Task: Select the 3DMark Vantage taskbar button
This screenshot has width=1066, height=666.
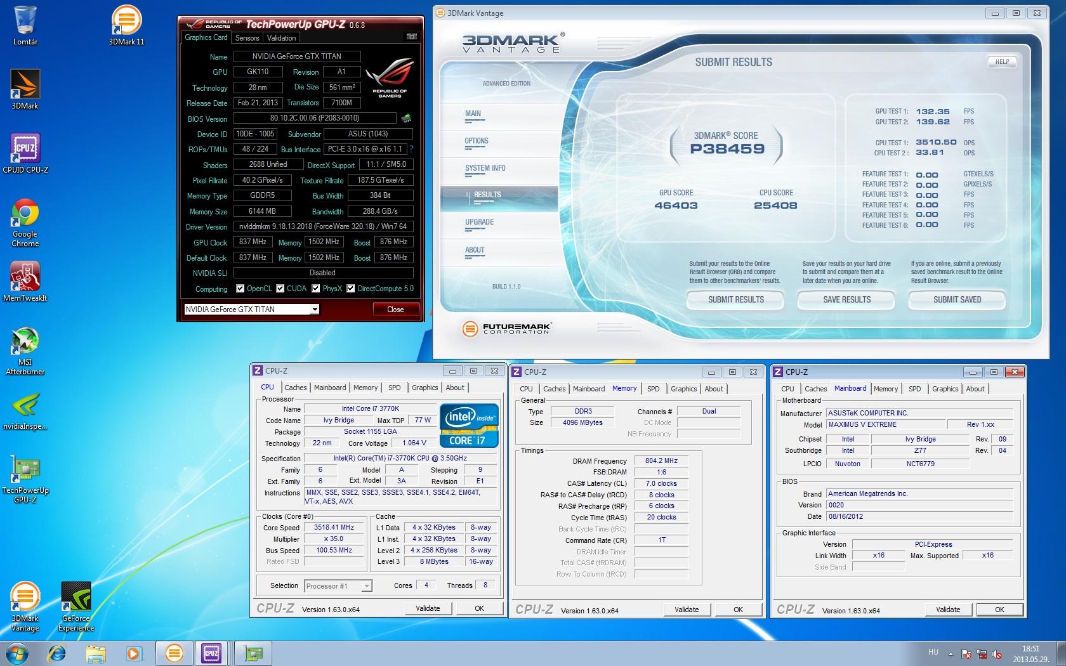Action: click(174, 653)
